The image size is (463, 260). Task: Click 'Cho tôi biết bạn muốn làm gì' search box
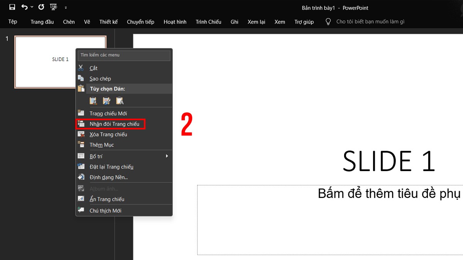(x=370, y=22)
